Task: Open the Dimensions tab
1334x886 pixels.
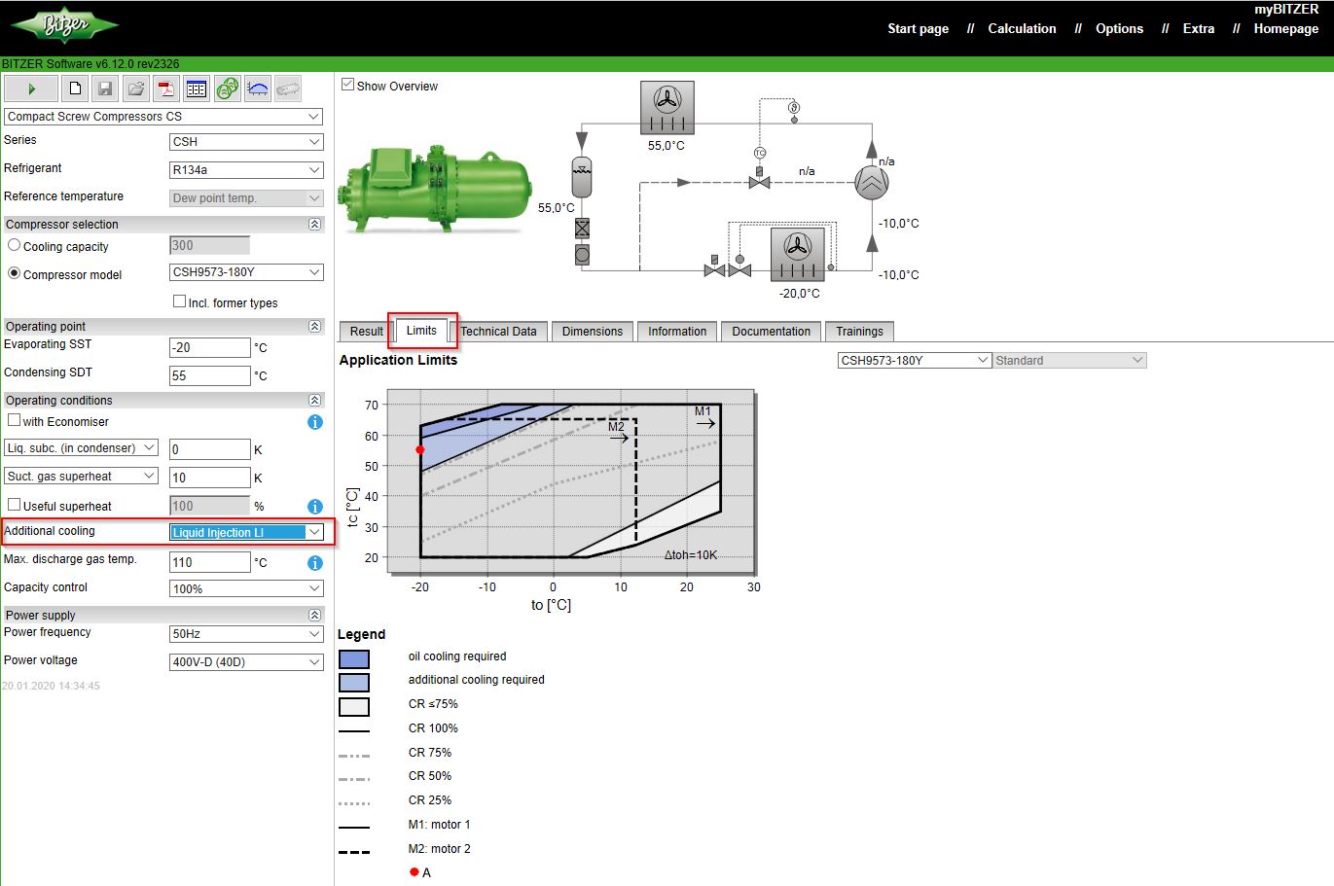Action: coord(592,331)
